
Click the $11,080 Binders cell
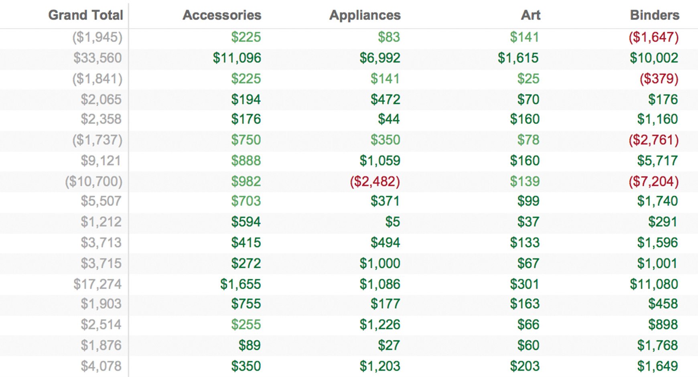653,284
